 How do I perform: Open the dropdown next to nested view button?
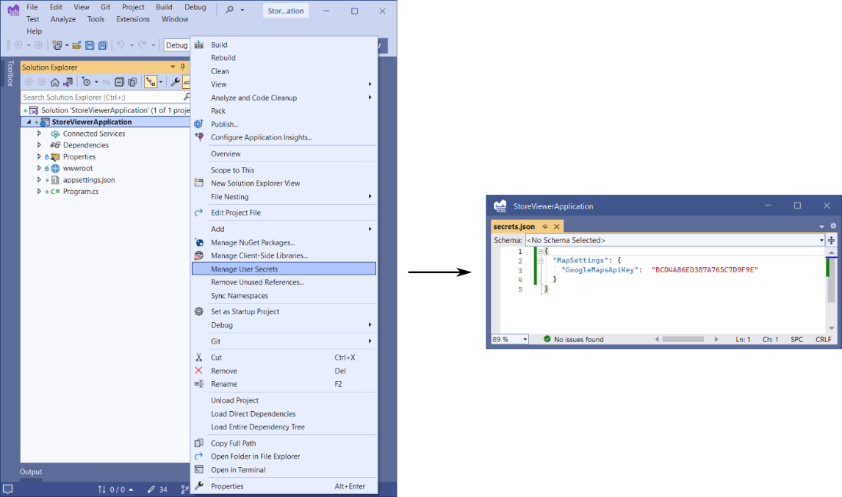click(x=161, y=82)
